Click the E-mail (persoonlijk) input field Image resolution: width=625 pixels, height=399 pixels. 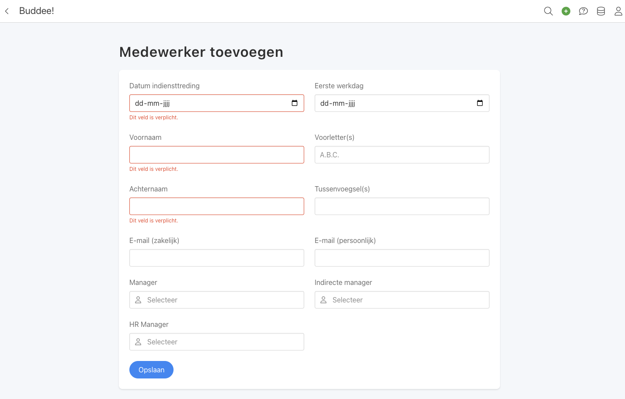[402, 258]
